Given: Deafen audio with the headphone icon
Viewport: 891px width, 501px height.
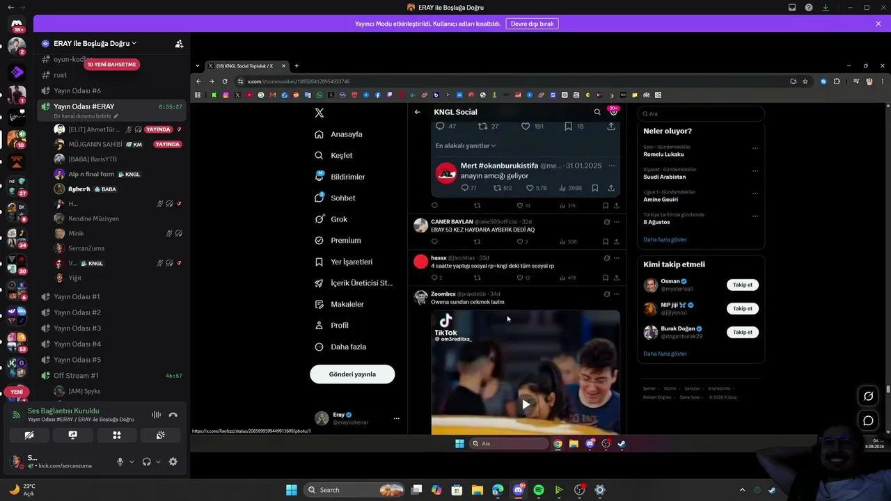Looking at the screenshot, I should pos(146,461).
